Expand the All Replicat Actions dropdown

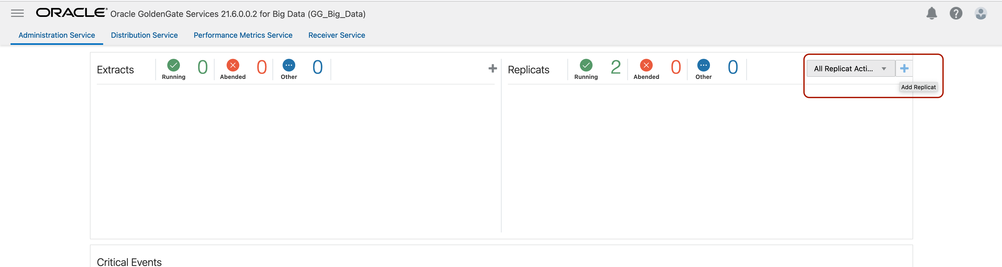pos(850,69)
